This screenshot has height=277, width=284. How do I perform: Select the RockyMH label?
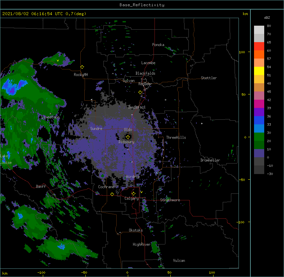click(x=81, y=75)
